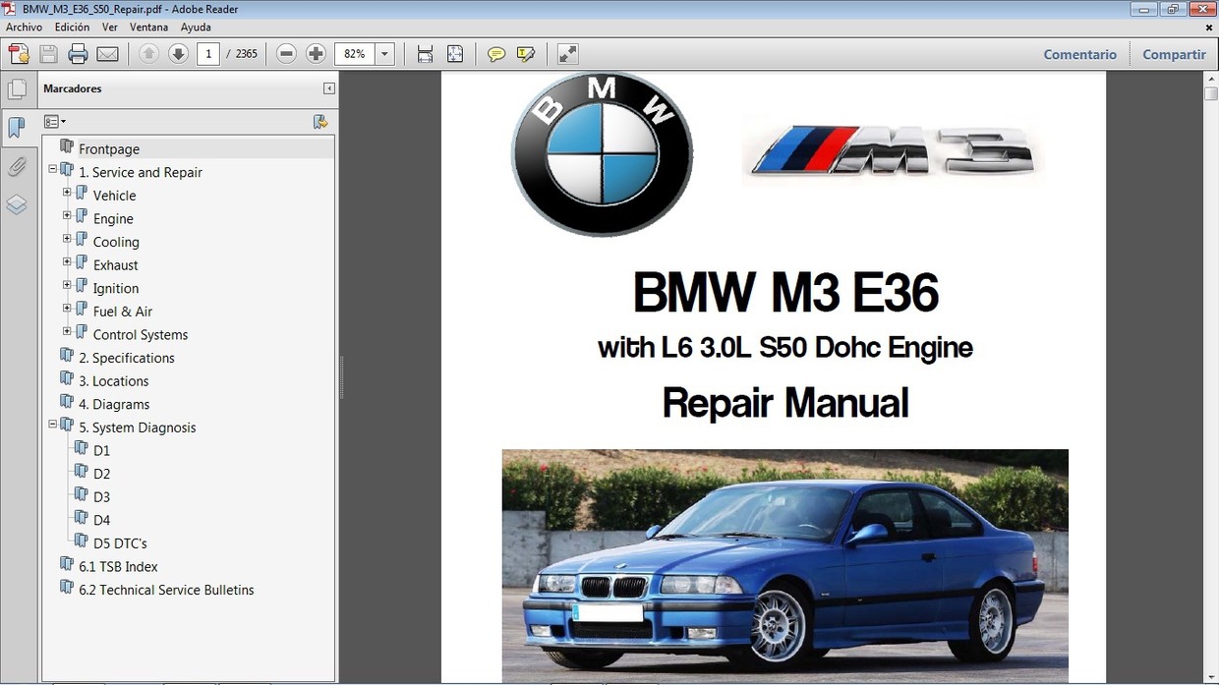Collapse '5. System Diagnosis' bookmark
The width and height of the screenshot is (1219, 685).
tap(53, 425)
